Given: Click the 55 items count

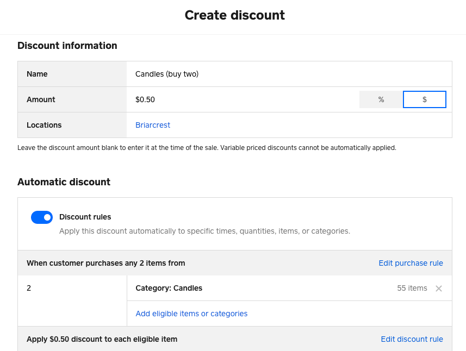Looking at the screenshot, I should click(x=412, y=288).
